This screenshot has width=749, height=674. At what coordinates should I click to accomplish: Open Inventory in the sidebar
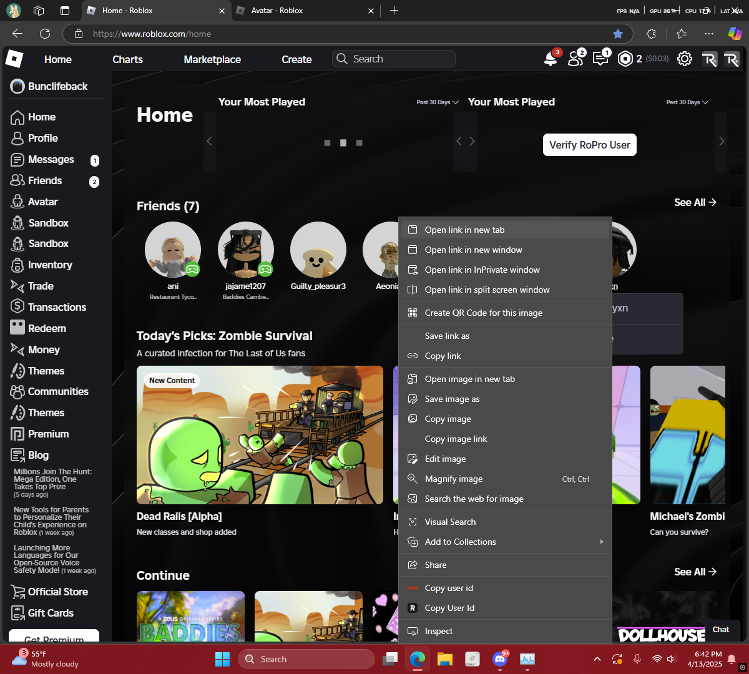coord(42,265)
